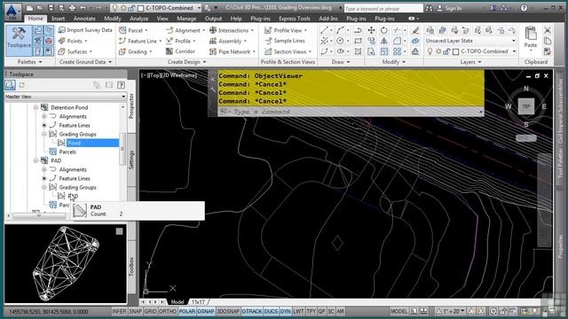Click the Corridor tool icon

[170, 51]
